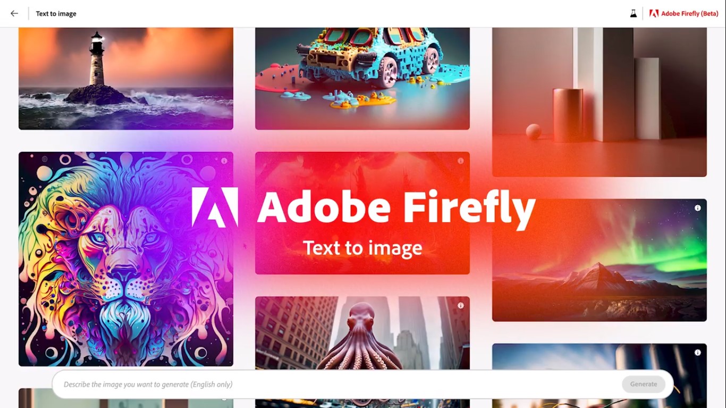Click the Text to image header label
The width and height of the screenshot is (726, 408).
(x=56, y=14)
